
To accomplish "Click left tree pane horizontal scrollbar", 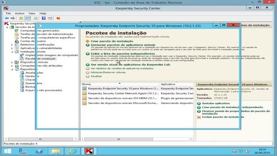I will pyautogui.click(x=40, y=139).
